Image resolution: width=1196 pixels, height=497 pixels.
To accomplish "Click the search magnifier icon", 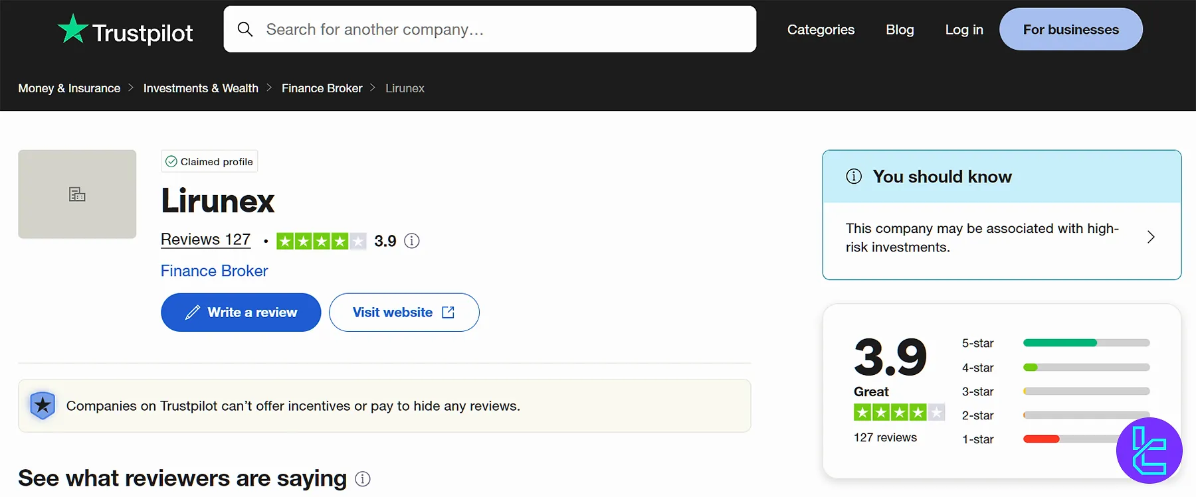I will 245,29.
